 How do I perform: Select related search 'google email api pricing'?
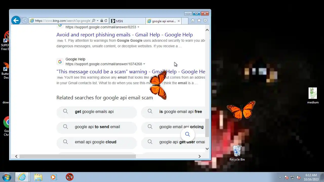point(173,127)
